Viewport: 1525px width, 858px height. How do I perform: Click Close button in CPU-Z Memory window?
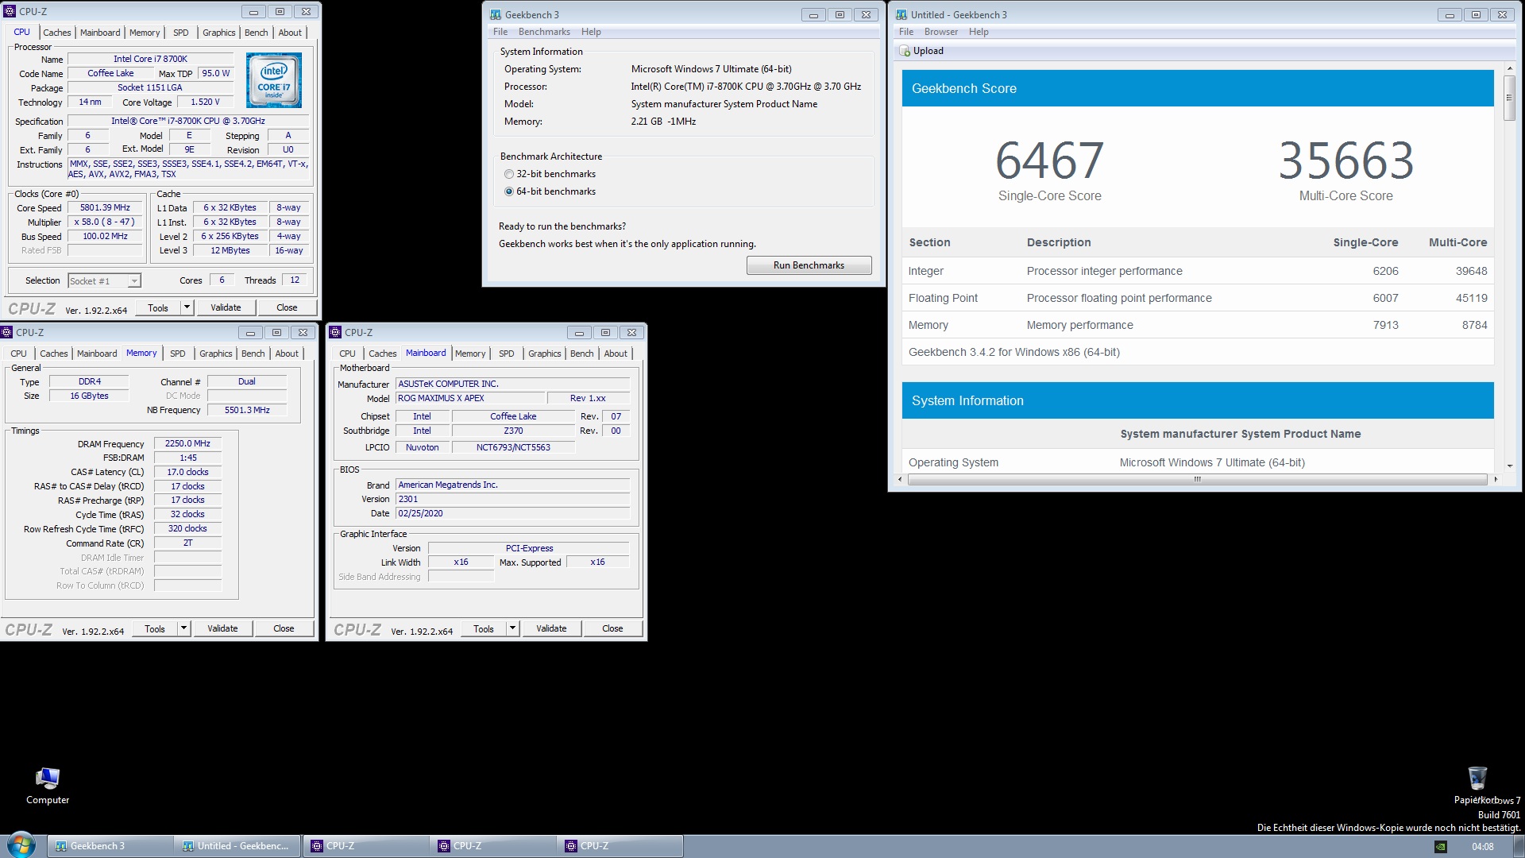click(x=284, y=628)
